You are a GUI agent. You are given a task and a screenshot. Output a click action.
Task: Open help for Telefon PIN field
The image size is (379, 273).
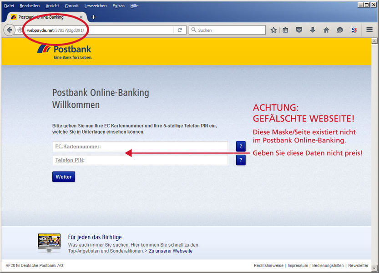pos(241,160)
